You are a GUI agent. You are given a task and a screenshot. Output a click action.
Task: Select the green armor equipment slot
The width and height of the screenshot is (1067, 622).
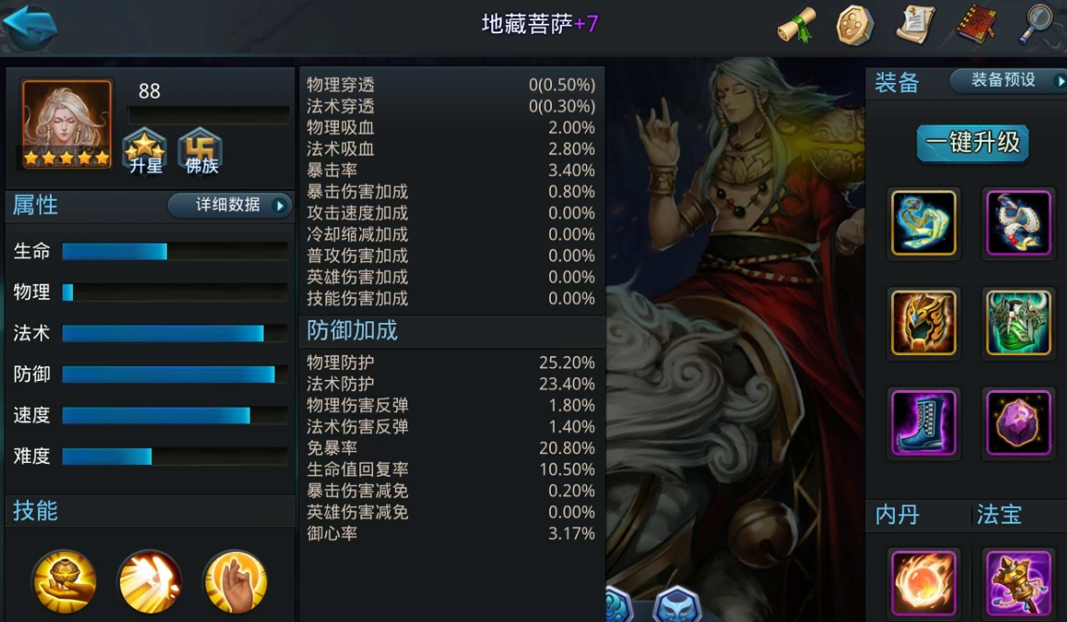(1018, 322)
